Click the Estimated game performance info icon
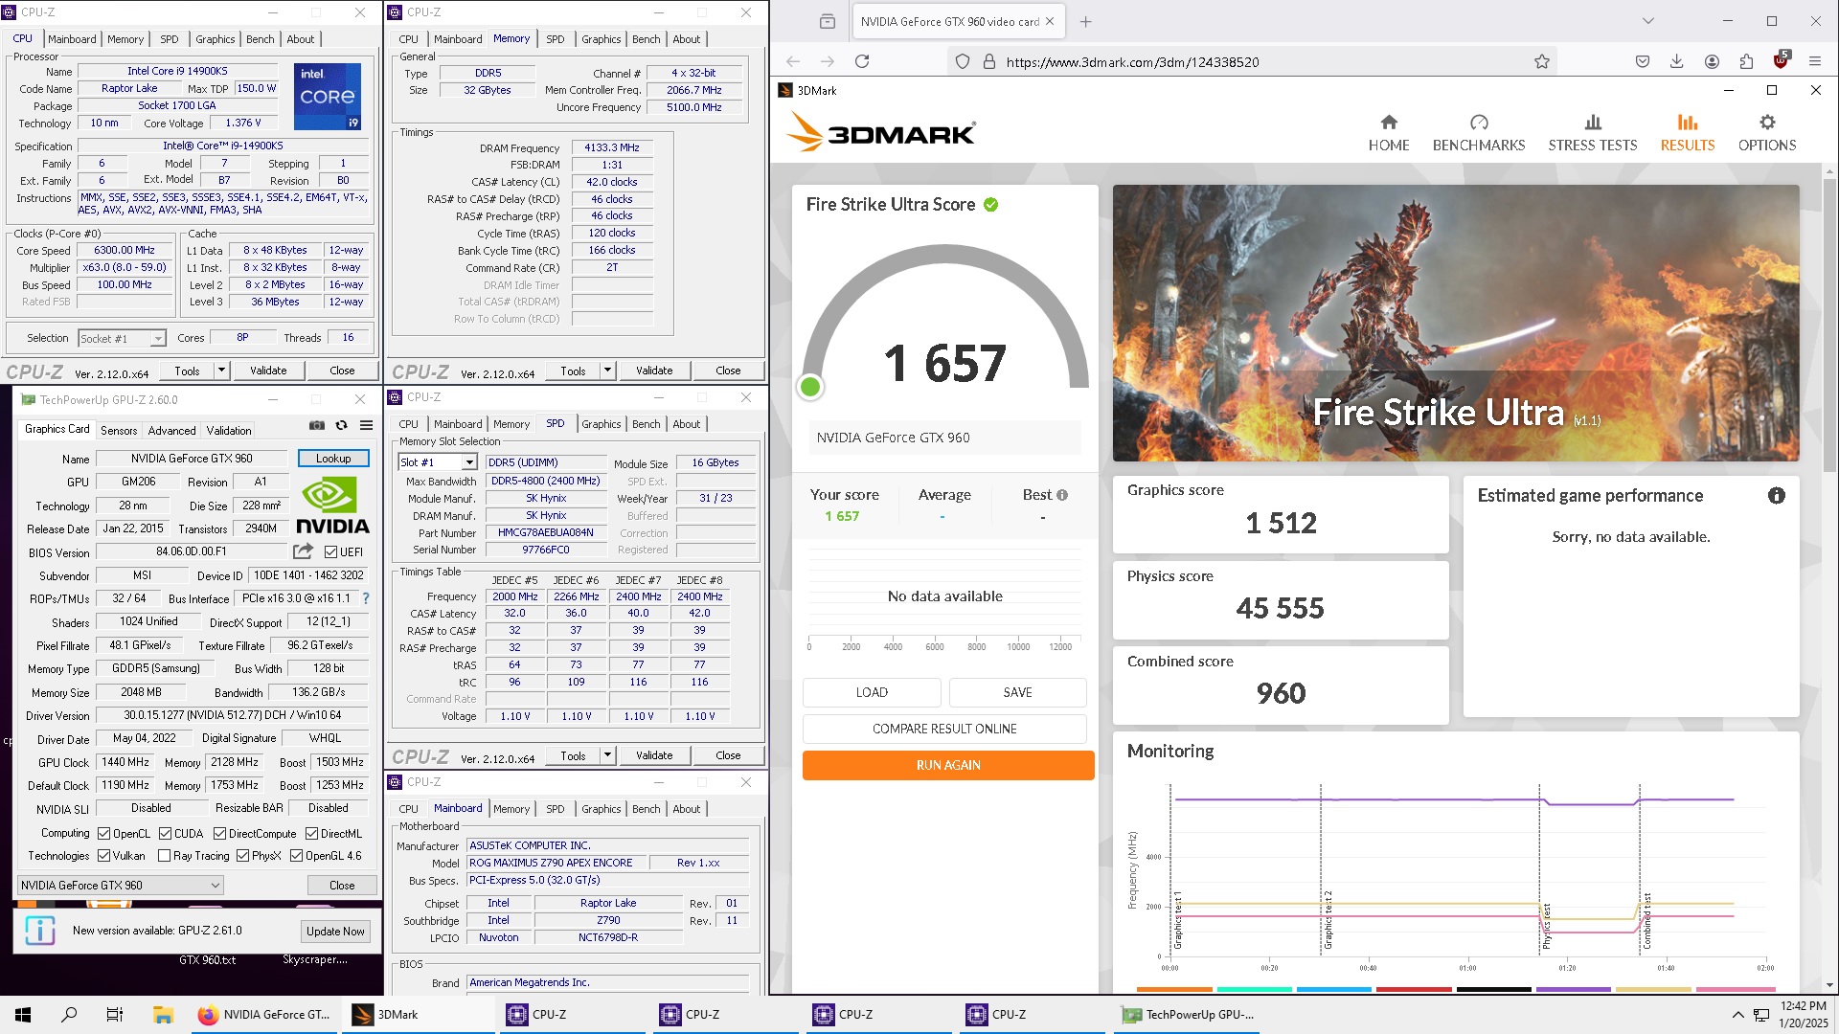Screen dimensions: 1839x1034 click(x=1777, y=496)
